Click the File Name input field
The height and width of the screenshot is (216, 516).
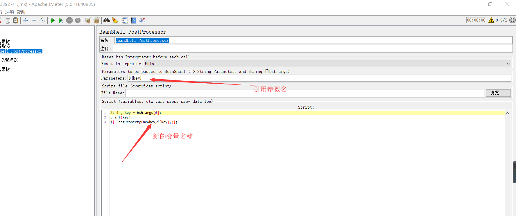[304, 93]
